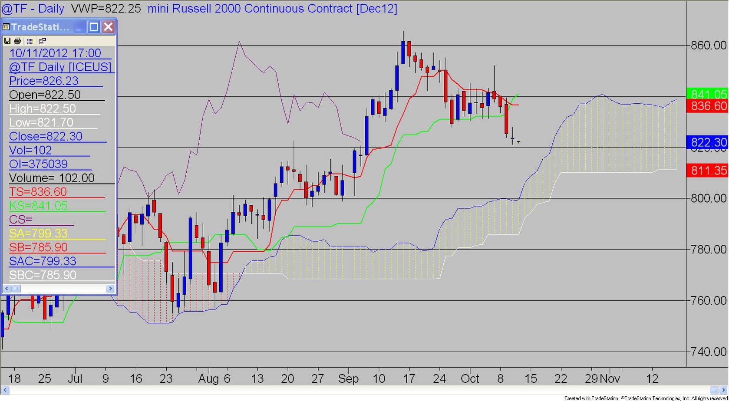Click the red 836.60 price axis label
The width and height of the screenshot is (729, 401).
pos(708,106)
